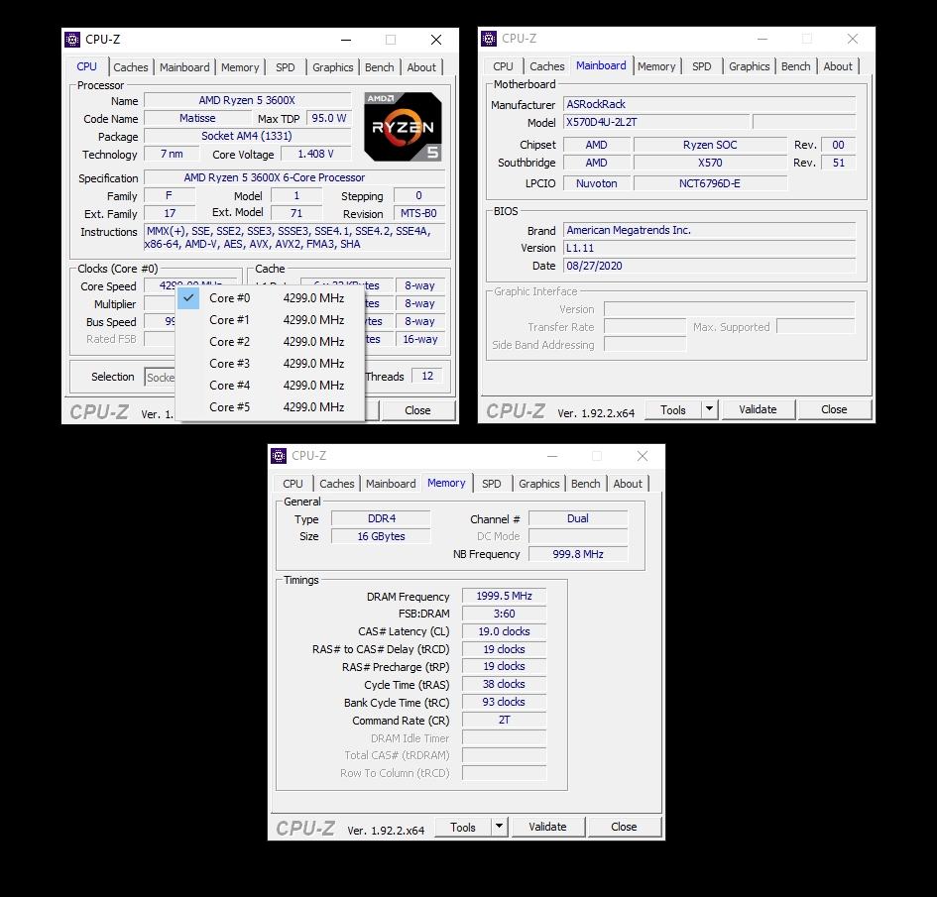Click the CAS# Latency value 19.0 clocks
The width and height of the screenshot is (937, 897).
(x=505, y=631)
